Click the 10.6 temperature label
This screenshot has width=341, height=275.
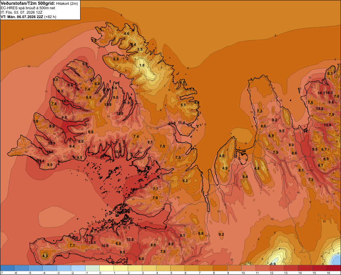130,240
